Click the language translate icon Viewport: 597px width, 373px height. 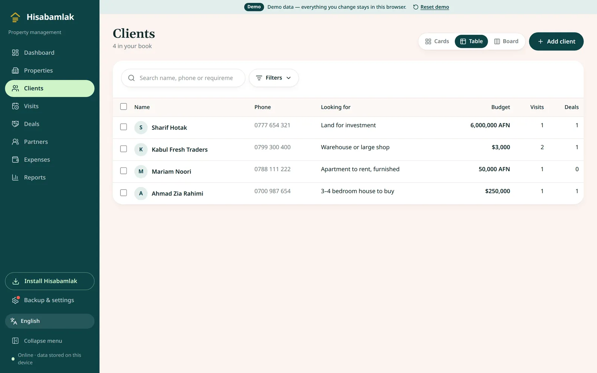click(x=14, y=321)
